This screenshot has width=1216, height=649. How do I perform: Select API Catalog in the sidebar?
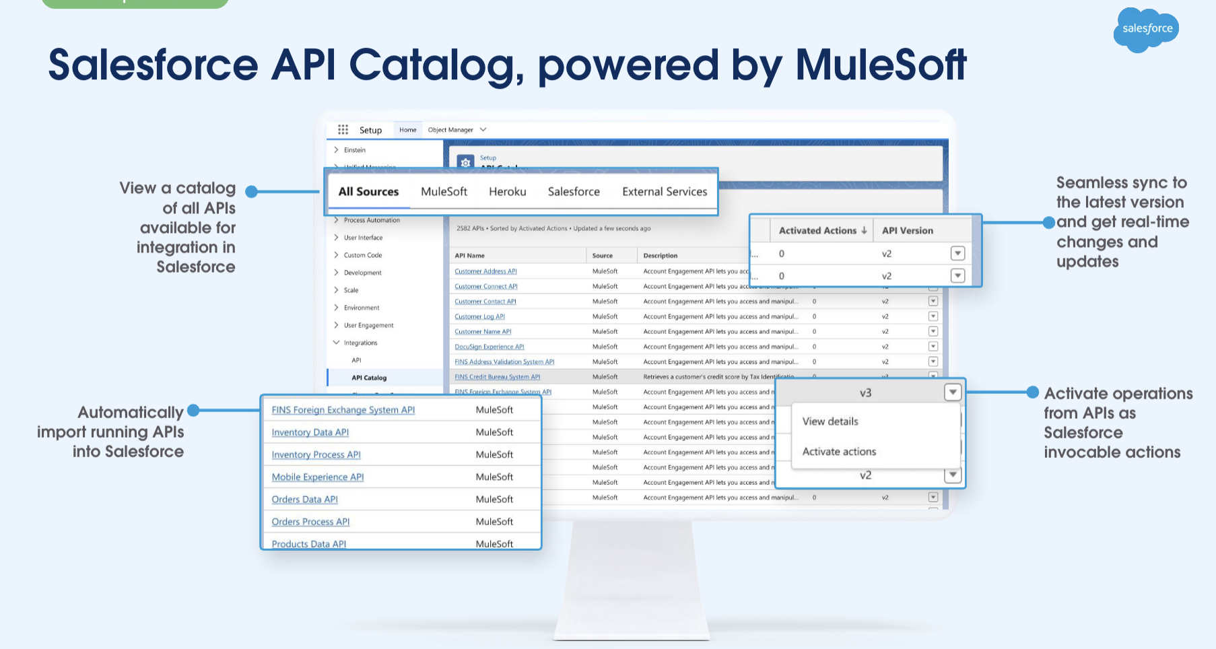coord(369,378)
